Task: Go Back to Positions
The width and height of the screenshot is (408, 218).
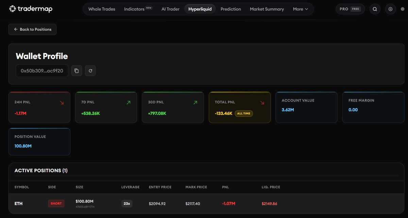Action: pyautogui.click(x=32, y=30)
